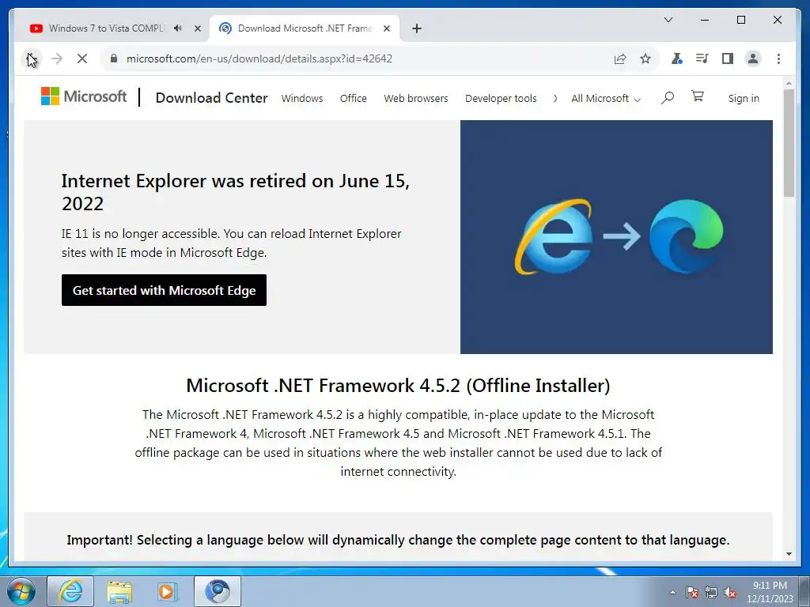Stop loading the page with the X button
The width and height of the screenshot is (810, 607).
(82, 58)
